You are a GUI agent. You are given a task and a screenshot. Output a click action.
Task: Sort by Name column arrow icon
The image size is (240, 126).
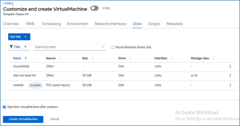(26, 58)
